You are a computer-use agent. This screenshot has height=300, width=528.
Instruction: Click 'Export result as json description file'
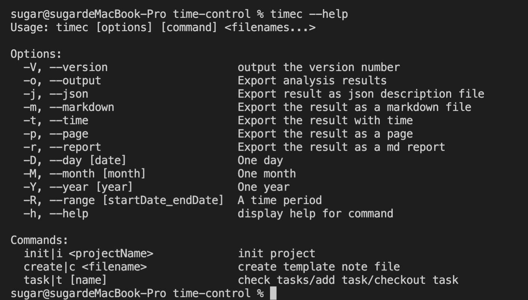point(361,94)
